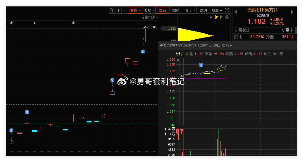This screenshot has width=303, height=162.
Task: Click the double-arrow width icon below the X
Action: click(x=178, y=65)
